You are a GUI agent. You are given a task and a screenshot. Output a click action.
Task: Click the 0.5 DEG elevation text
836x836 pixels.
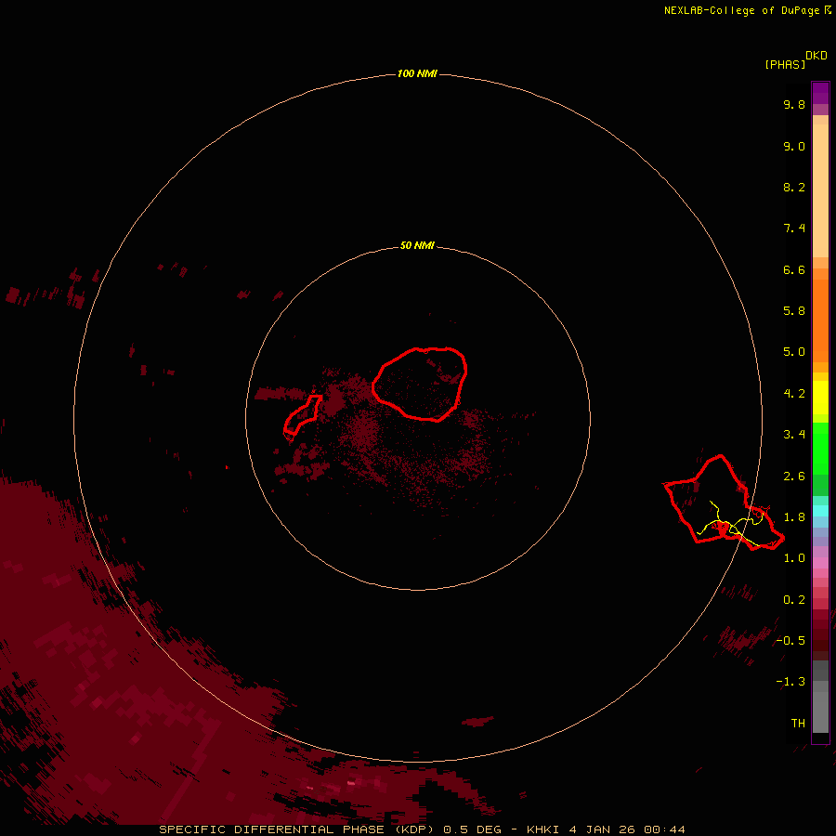point(473,829)
